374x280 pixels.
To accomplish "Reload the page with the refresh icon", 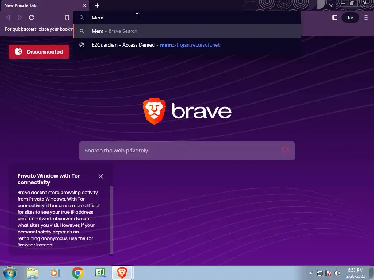I will tap(31, 17).
